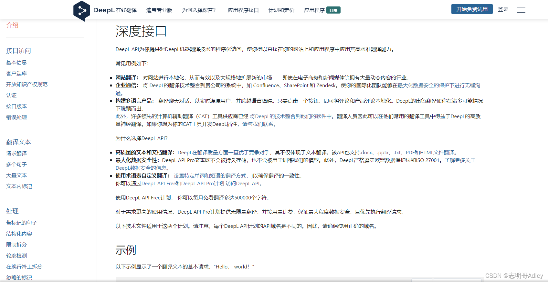Open the hamburger menu icon
The width and height of the screenshot is (548, 282).
521,10
